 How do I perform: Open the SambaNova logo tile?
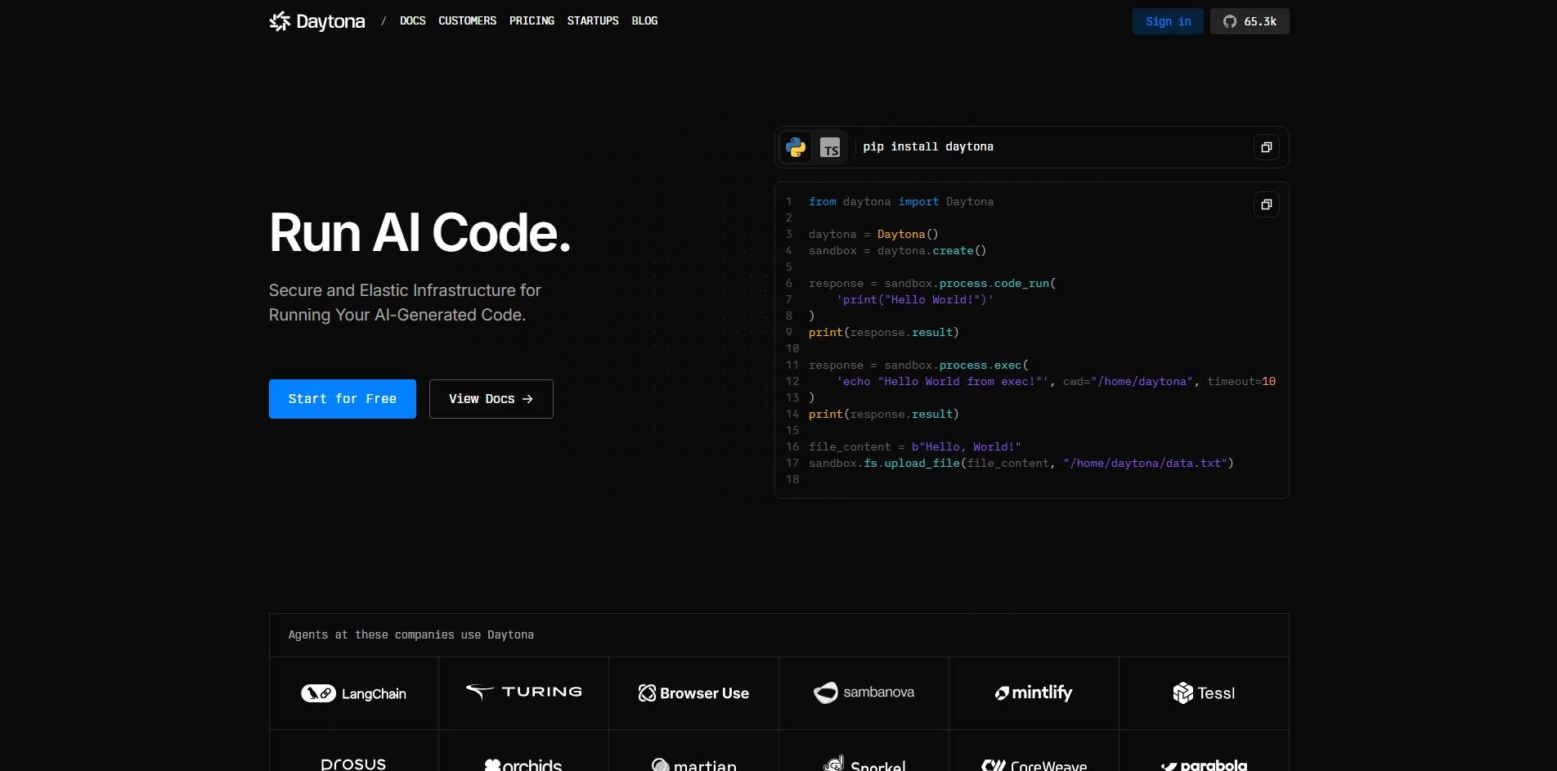pos(864,693)
